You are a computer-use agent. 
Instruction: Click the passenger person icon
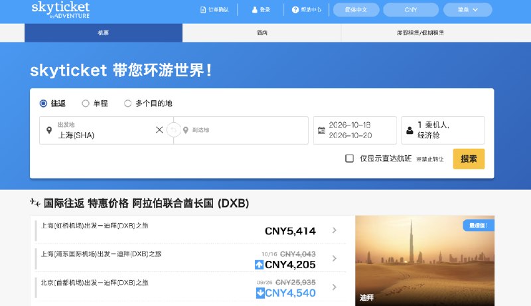point(410,130)
